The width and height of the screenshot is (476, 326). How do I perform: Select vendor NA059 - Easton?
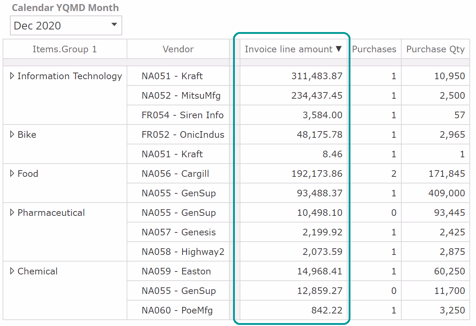[176, 271]
